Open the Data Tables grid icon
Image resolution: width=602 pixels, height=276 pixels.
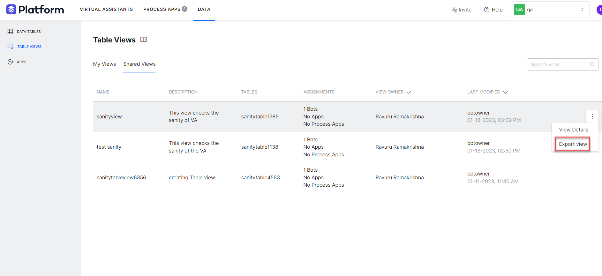(x=10, y=32)
